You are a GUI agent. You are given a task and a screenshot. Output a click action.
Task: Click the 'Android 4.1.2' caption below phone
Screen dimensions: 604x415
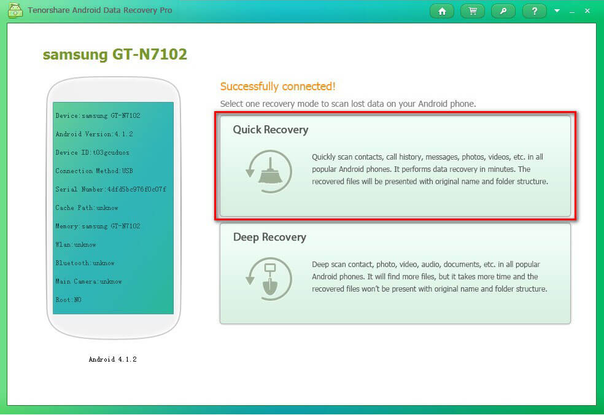point(113,359)
